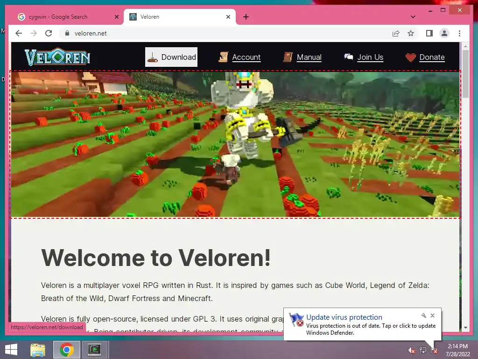The image size is (478, 359).
Task: Close the cygwin Google Search tab
Action: 116,17
